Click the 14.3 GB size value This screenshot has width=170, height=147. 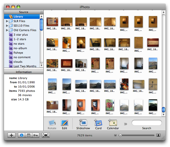pyautogui.click(x=23, y=99)
